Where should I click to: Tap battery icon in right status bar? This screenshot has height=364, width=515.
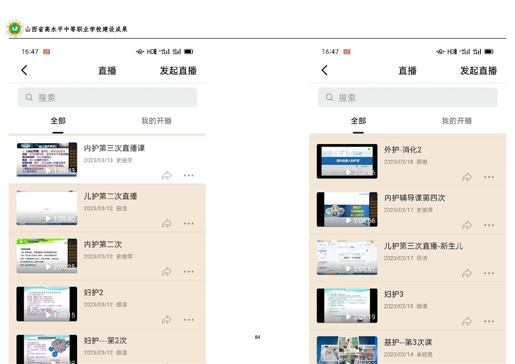tap(489, 51)
